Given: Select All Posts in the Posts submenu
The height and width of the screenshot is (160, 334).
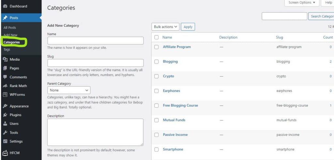Looking at the screenshot, I should [x=10, y=28].
